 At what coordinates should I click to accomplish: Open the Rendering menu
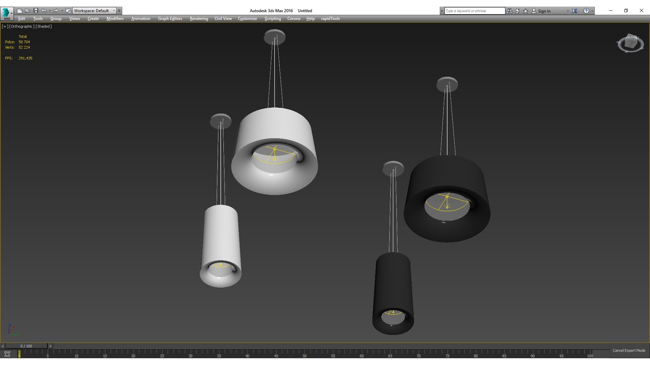(x=199, y=19)
